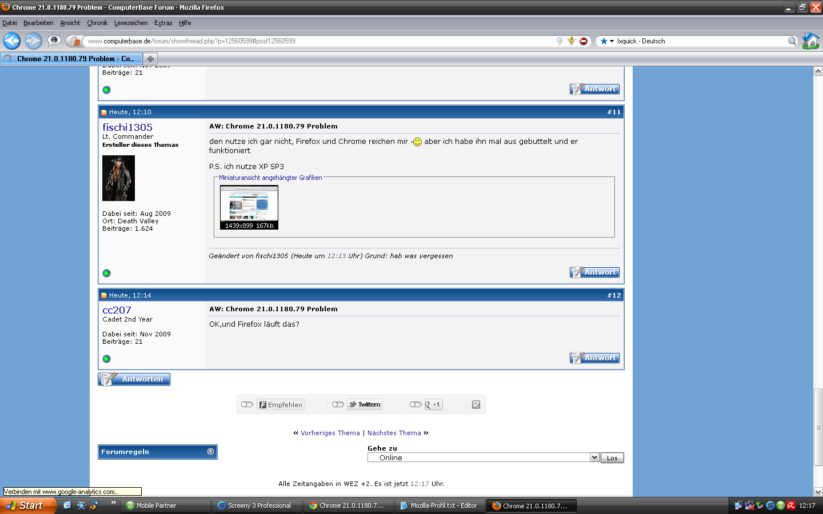Click the yellow figure icon in address bar
823x514 pixels.
571,41
